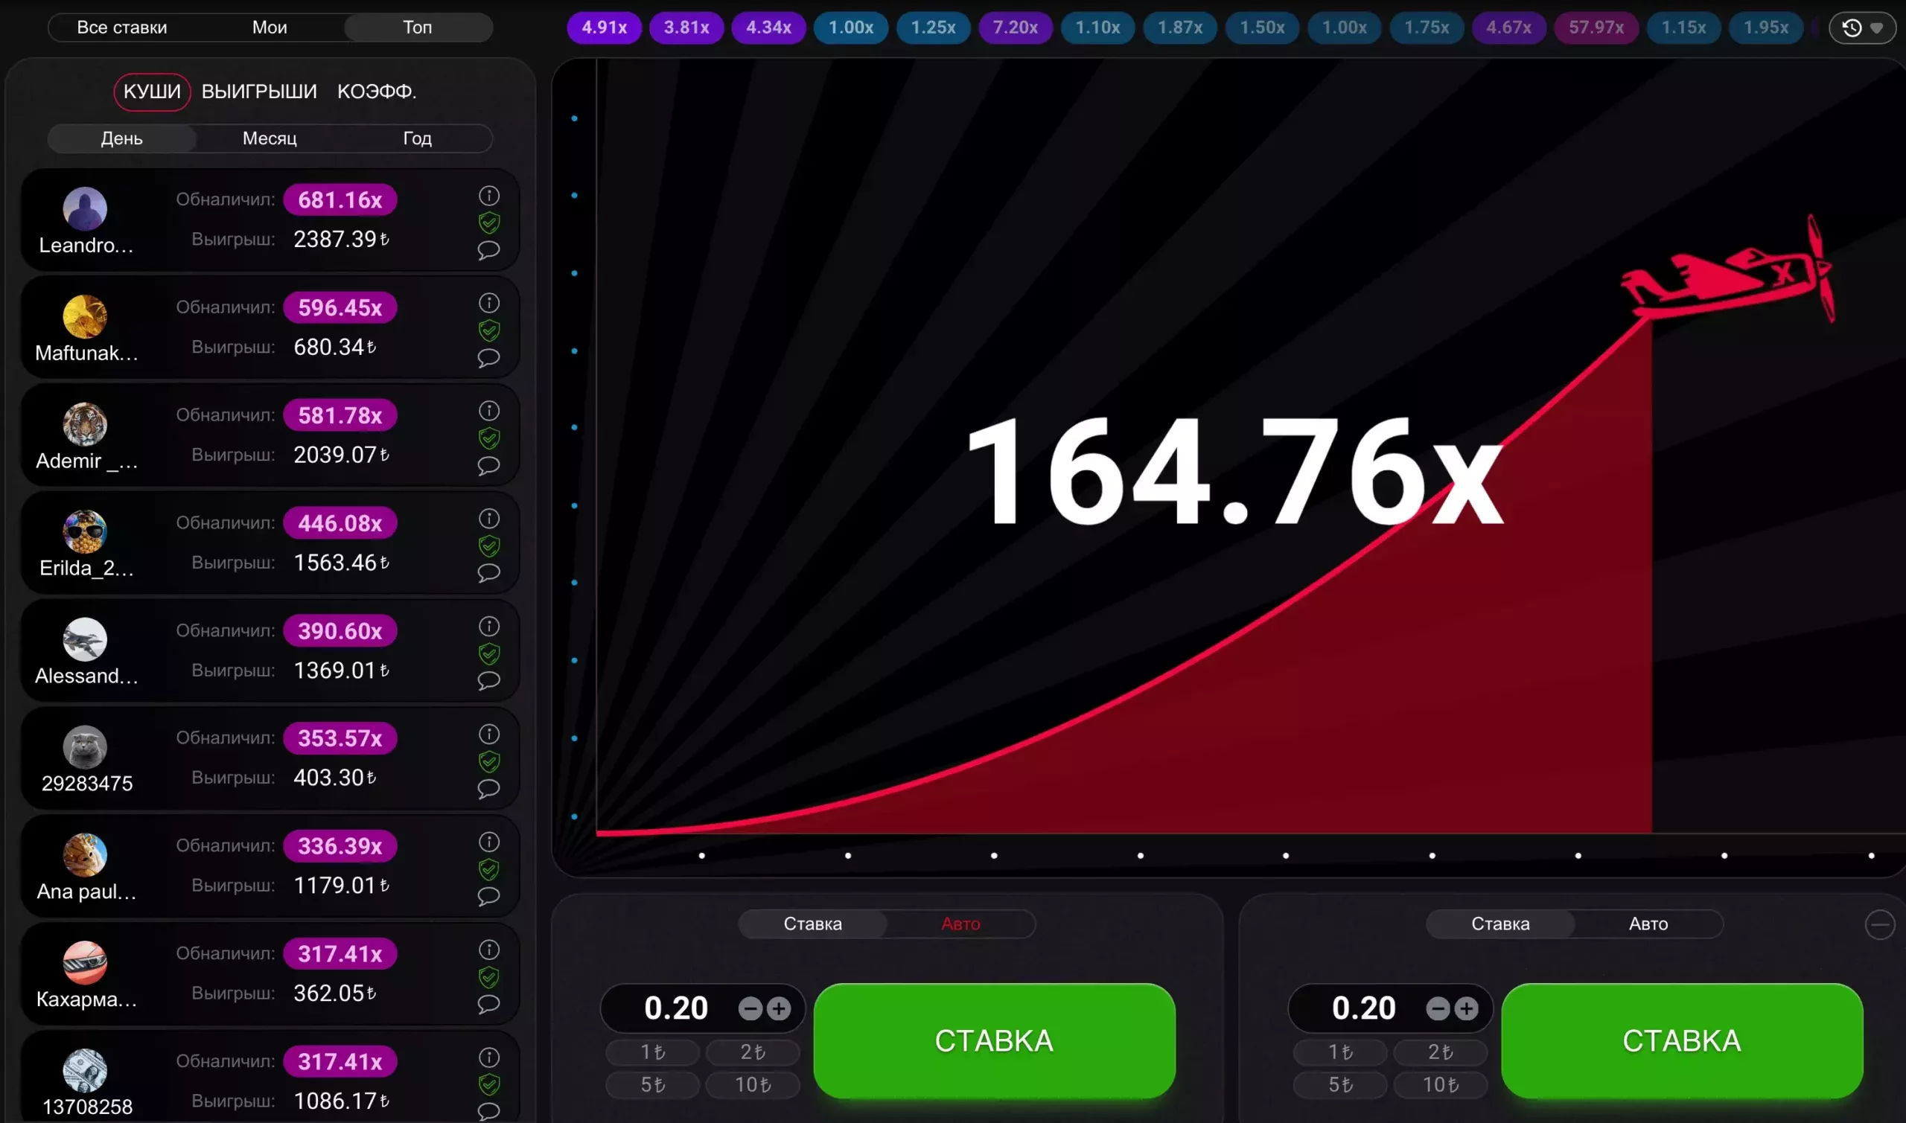
Task: Open info for Erilda_2's 446.08x cashout
Action: (489, 518)
